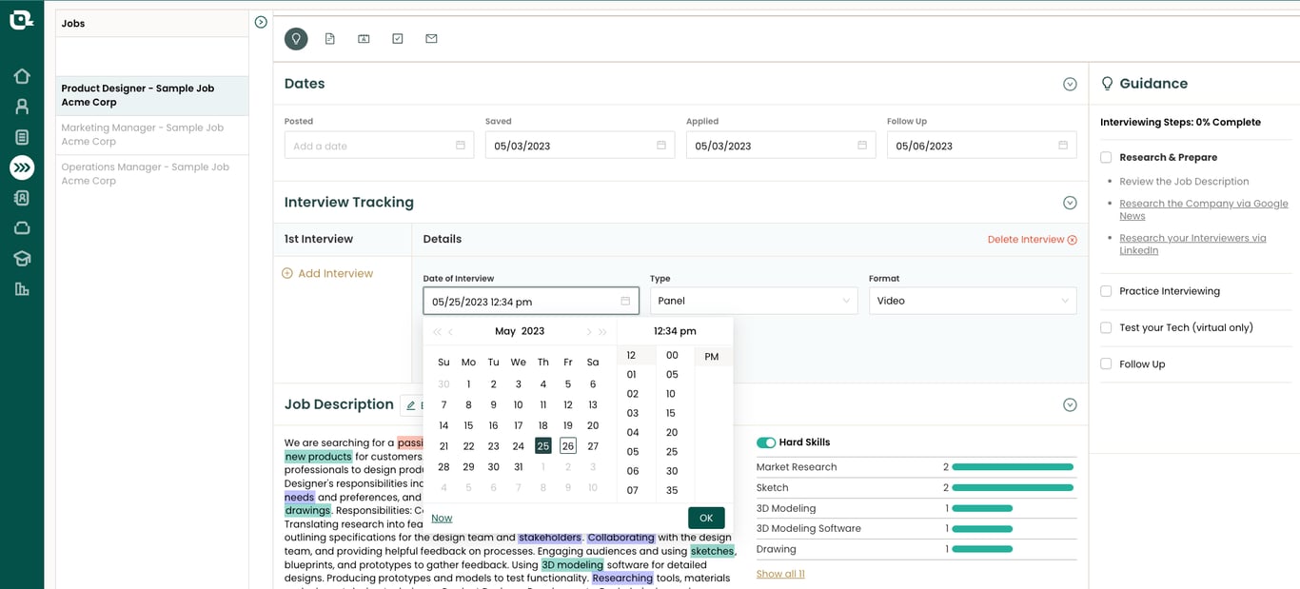Select the envelope email tab icon

click(x=431, y=39)
